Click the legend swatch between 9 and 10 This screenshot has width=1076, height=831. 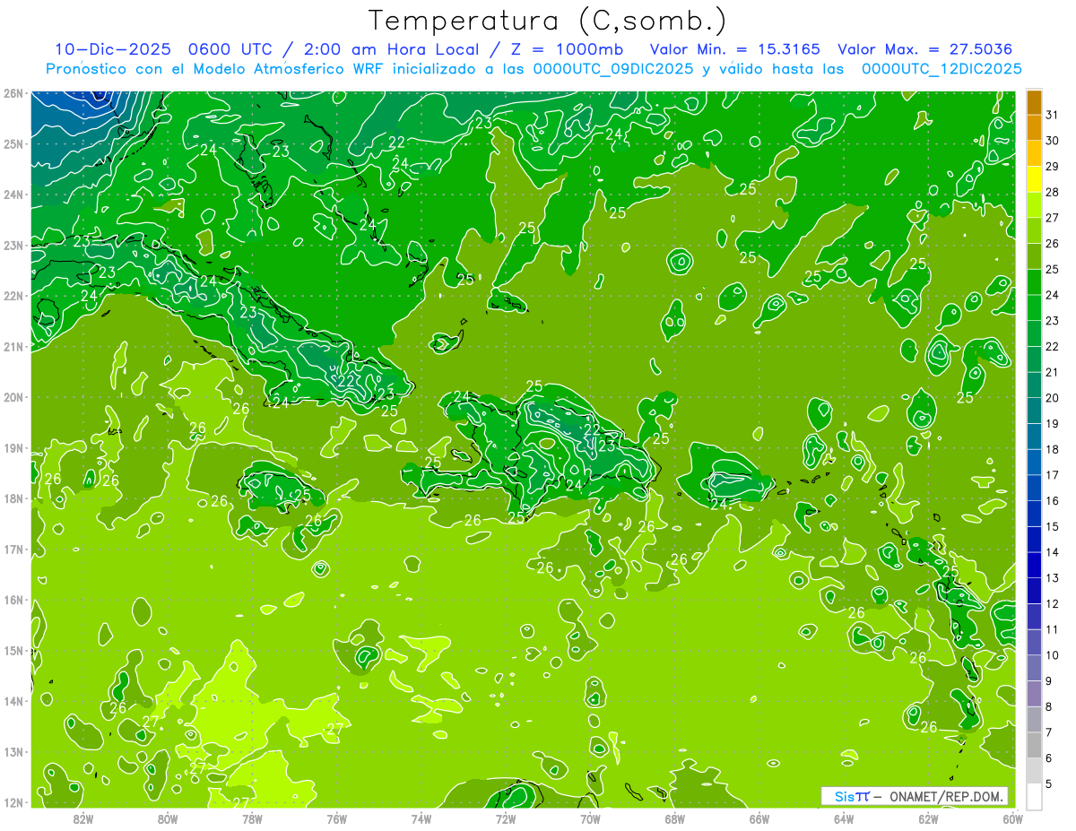point(1034,668)
